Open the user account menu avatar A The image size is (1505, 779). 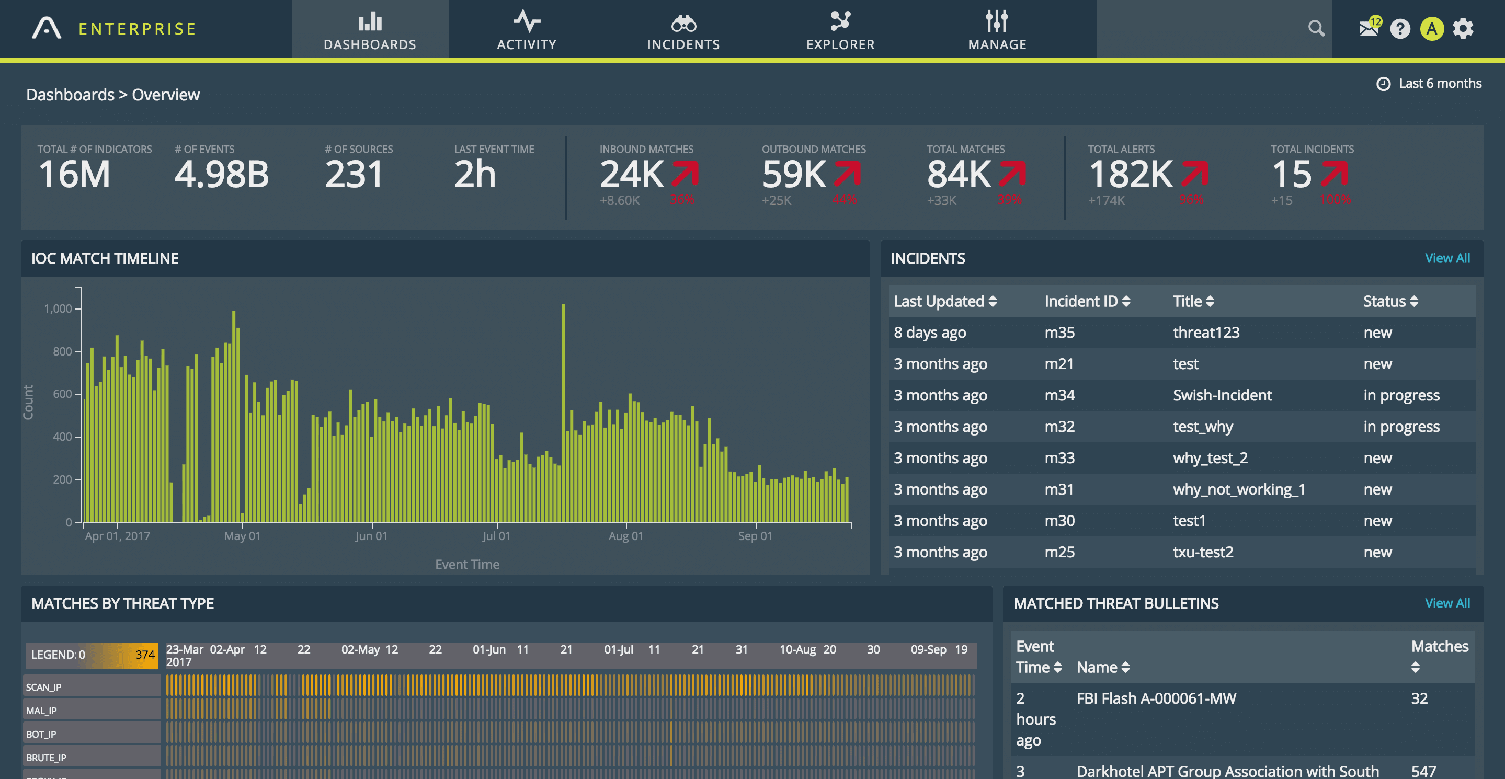click(1431, 28)
